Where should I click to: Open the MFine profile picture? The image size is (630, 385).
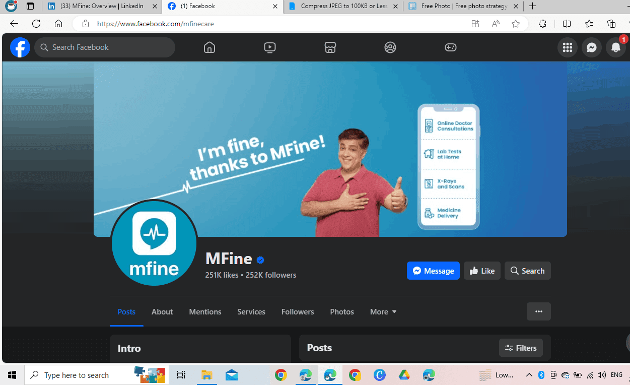coord(154,243)
